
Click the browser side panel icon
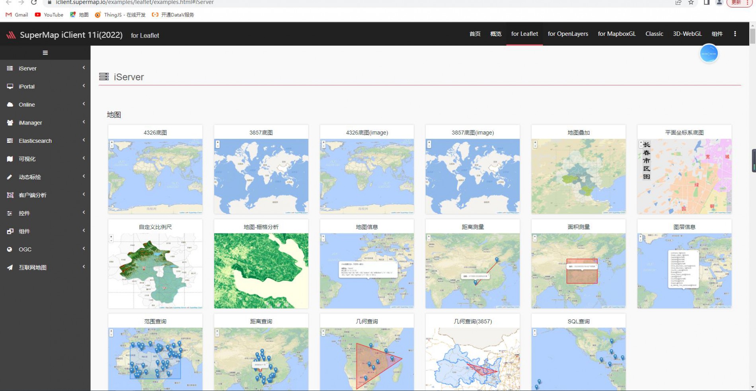(707, 2)
